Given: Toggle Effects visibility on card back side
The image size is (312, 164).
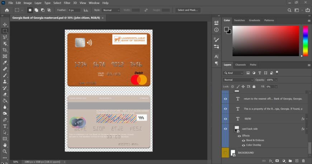Looking at the screenshot, I should (x=239, y=136).
